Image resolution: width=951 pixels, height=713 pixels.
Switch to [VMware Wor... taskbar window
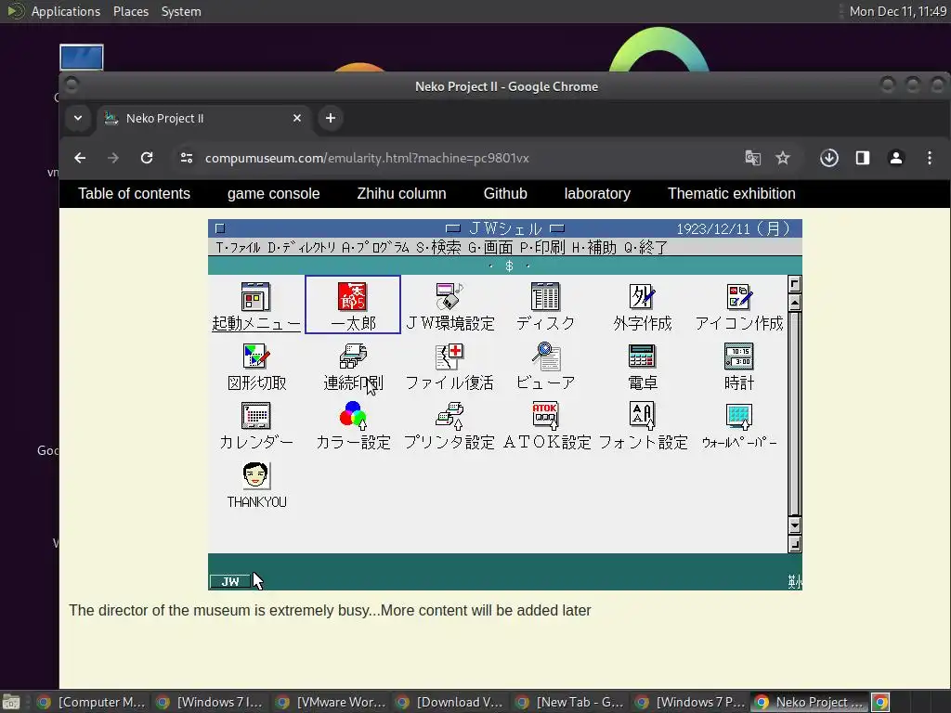pos(332,702)
